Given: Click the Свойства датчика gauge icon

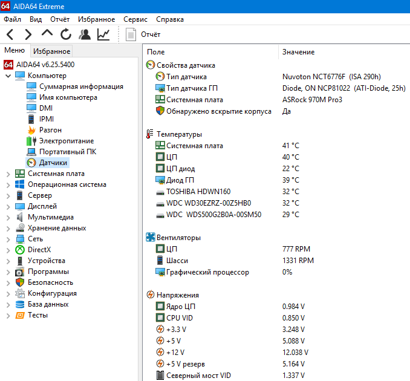Looking at the screenshot, I should [x=151, y=65].
